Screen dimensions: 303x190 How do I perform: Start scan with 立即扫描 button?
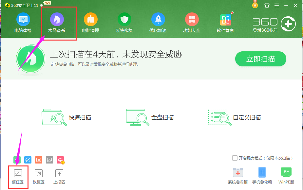260,59
